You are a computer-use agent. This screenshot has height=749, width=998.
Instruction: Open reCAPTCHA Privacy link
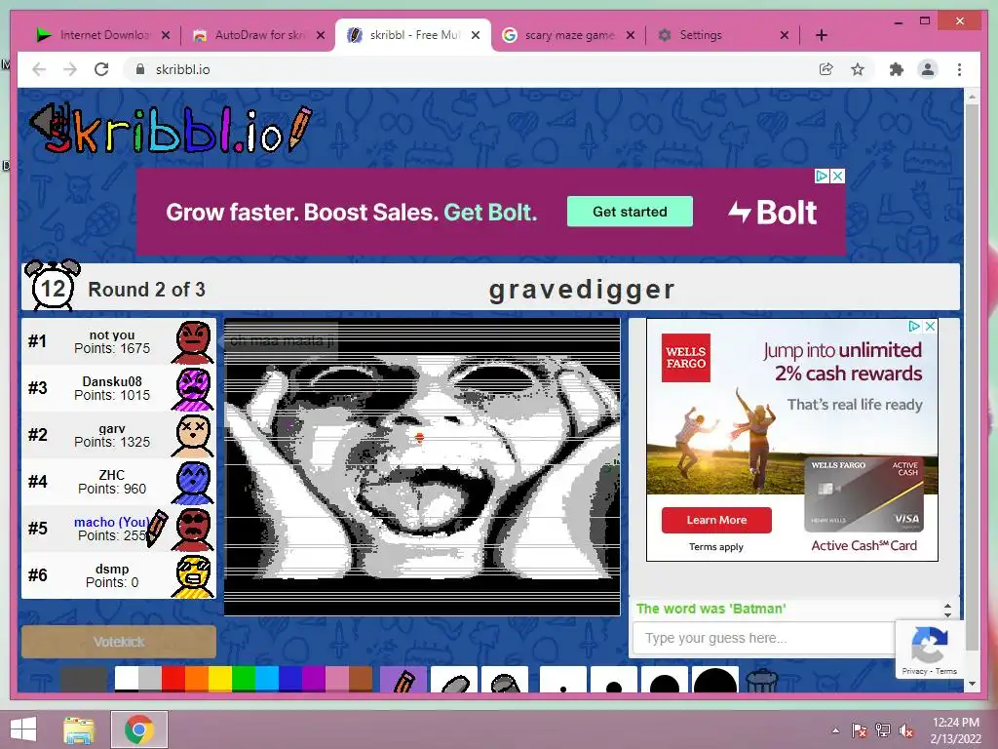914,671
